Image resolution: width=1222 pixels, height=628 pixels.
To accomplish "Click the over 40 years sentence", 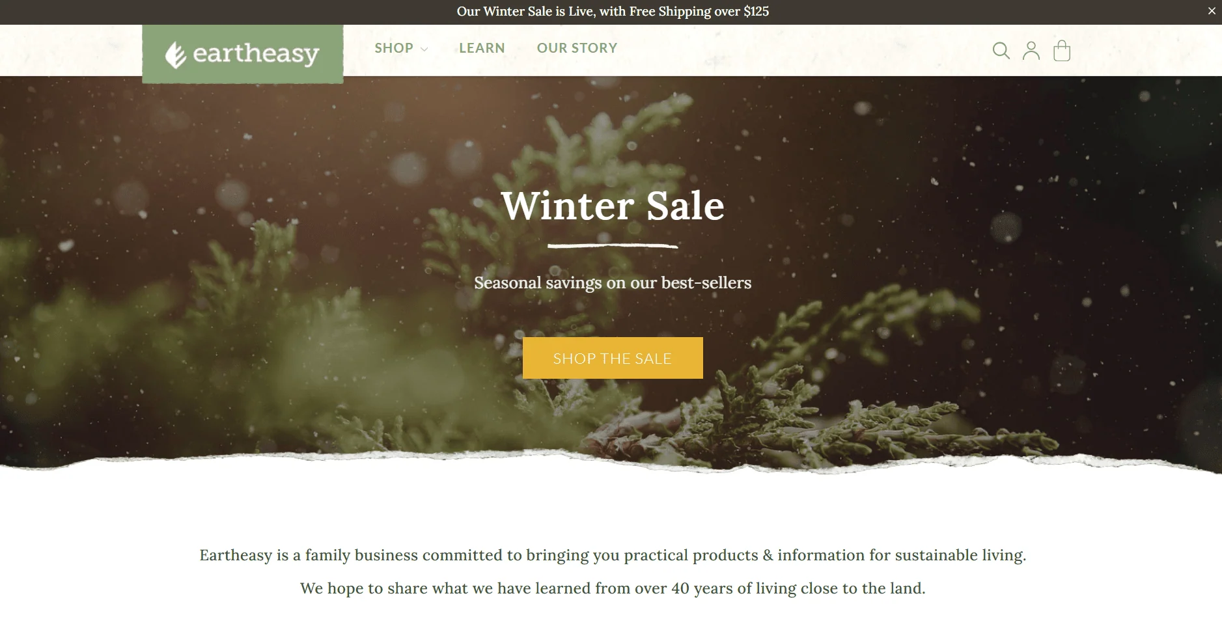I will click(613, 588).
